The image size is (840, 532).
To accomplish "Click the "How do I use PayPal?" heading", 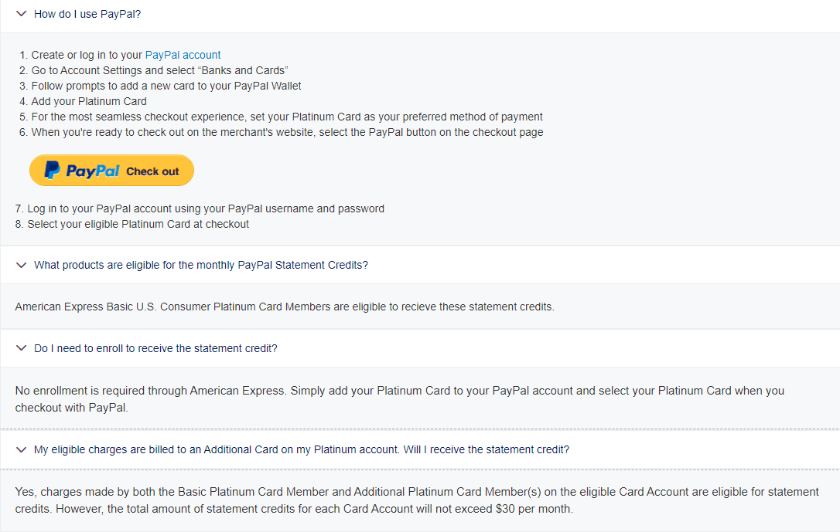I will coord(87,14).
